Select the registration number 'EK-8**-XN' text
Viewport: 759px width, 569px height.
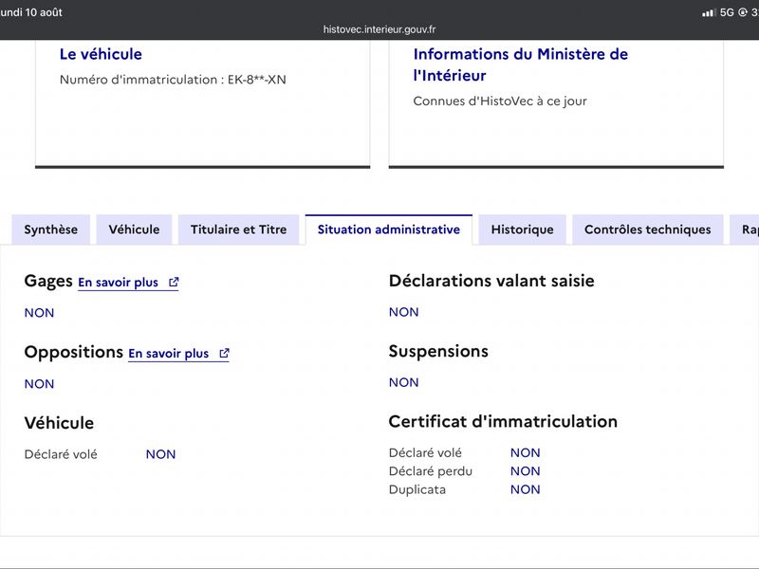point(257,80)
